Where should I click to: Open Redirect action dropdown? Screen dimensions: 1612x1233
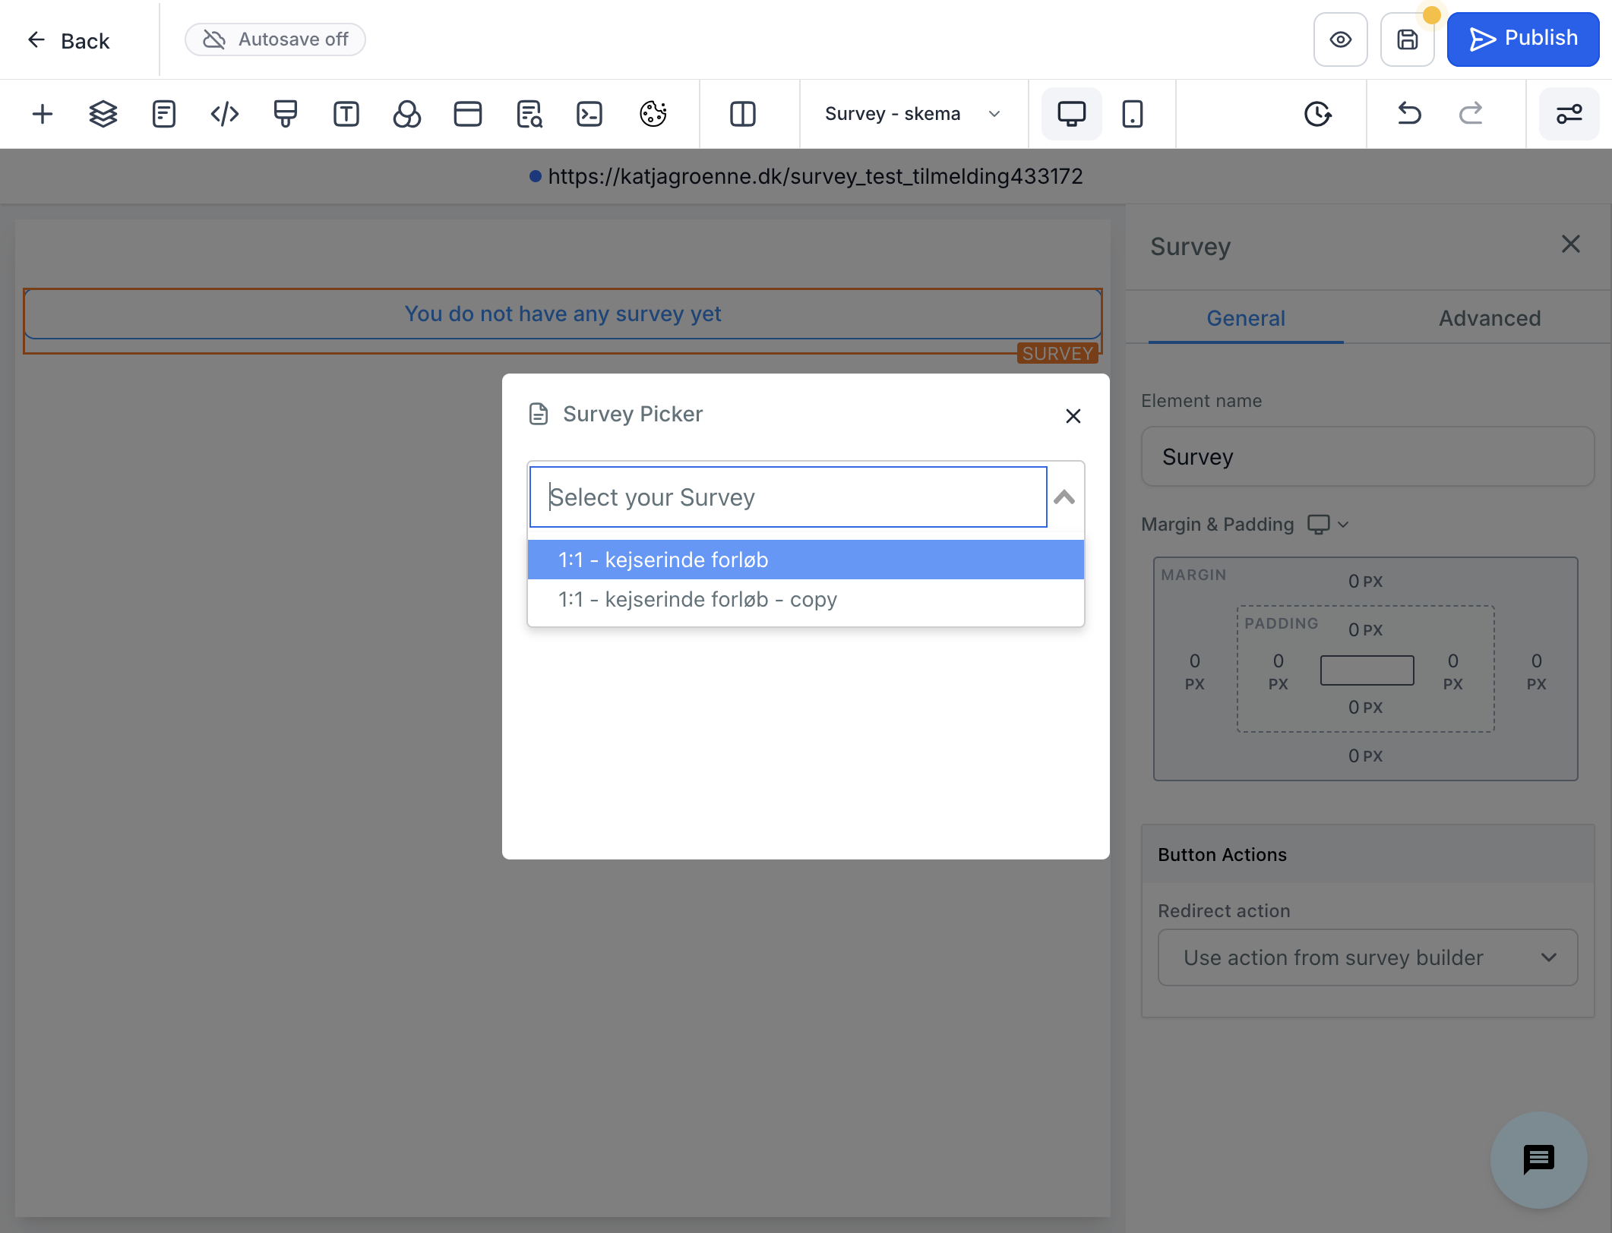point(1367,958)
